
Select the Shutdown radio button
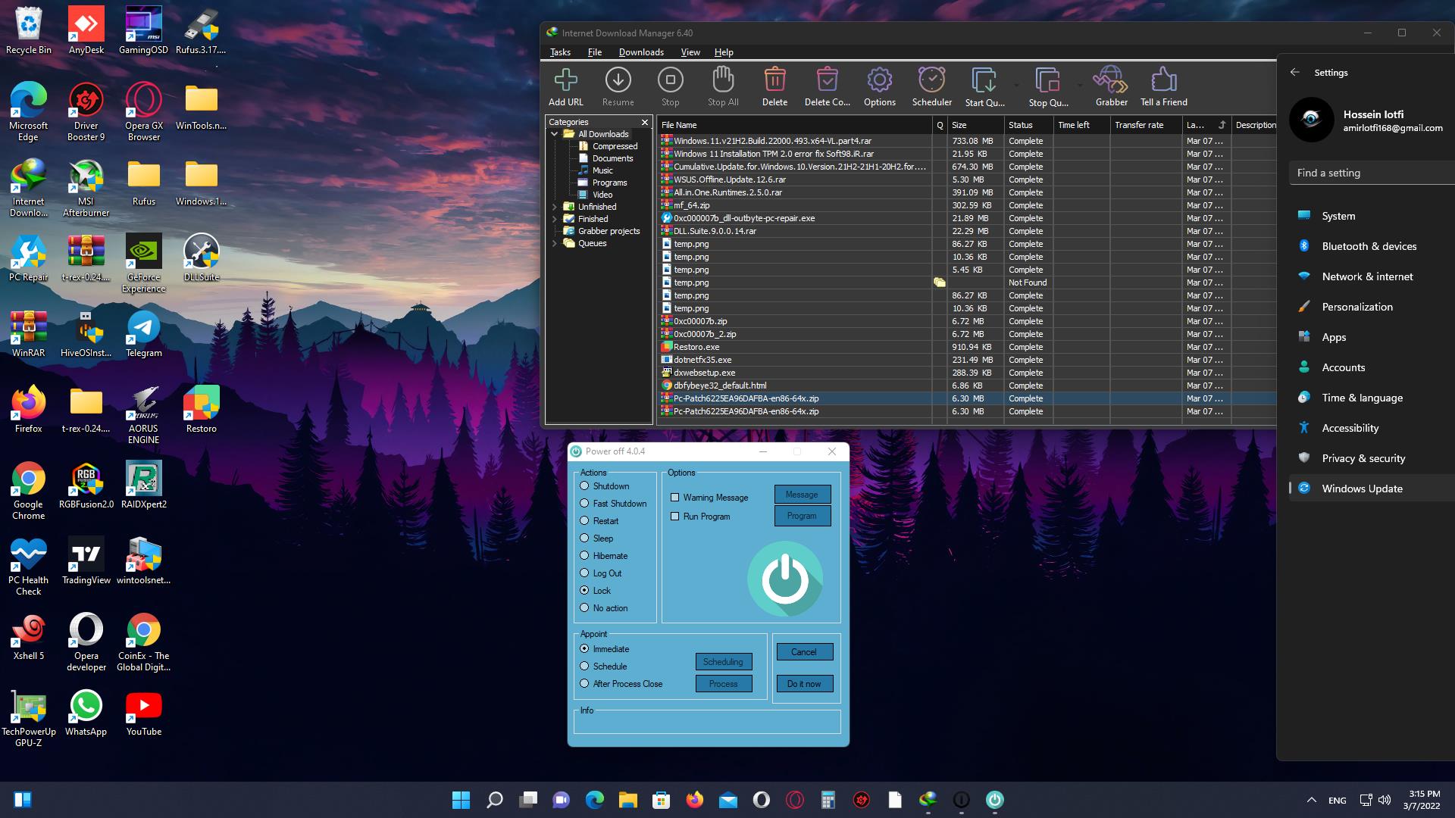coord(584,486)
